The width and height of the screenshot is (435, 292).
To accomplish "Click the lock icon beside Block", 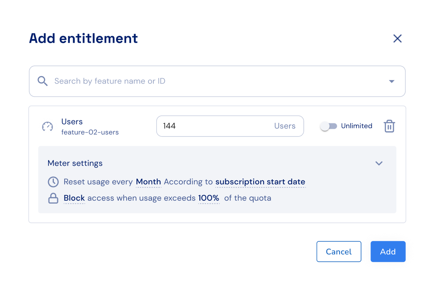I will click(53, 198).
